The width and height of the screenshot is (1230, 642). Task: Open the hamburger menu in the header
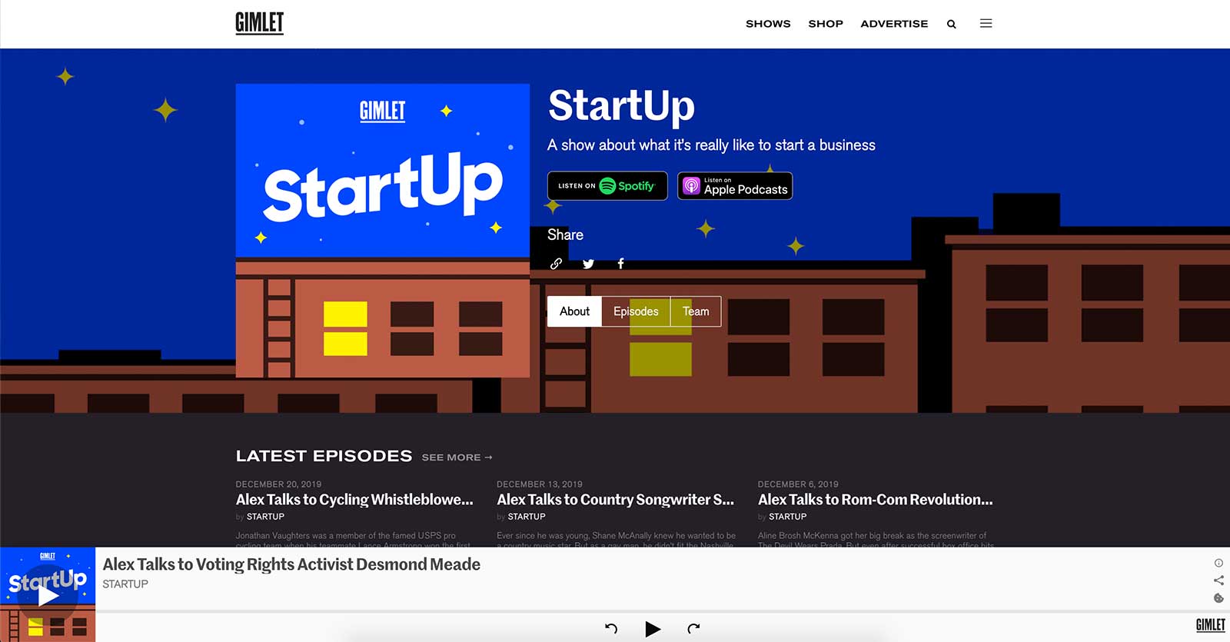(x=986, y=23)
